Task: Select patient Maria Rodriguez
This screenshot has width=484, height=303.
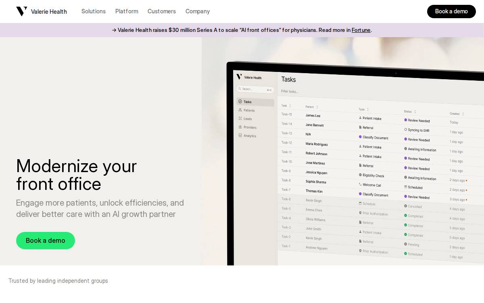Action: (x=317, y=144)
